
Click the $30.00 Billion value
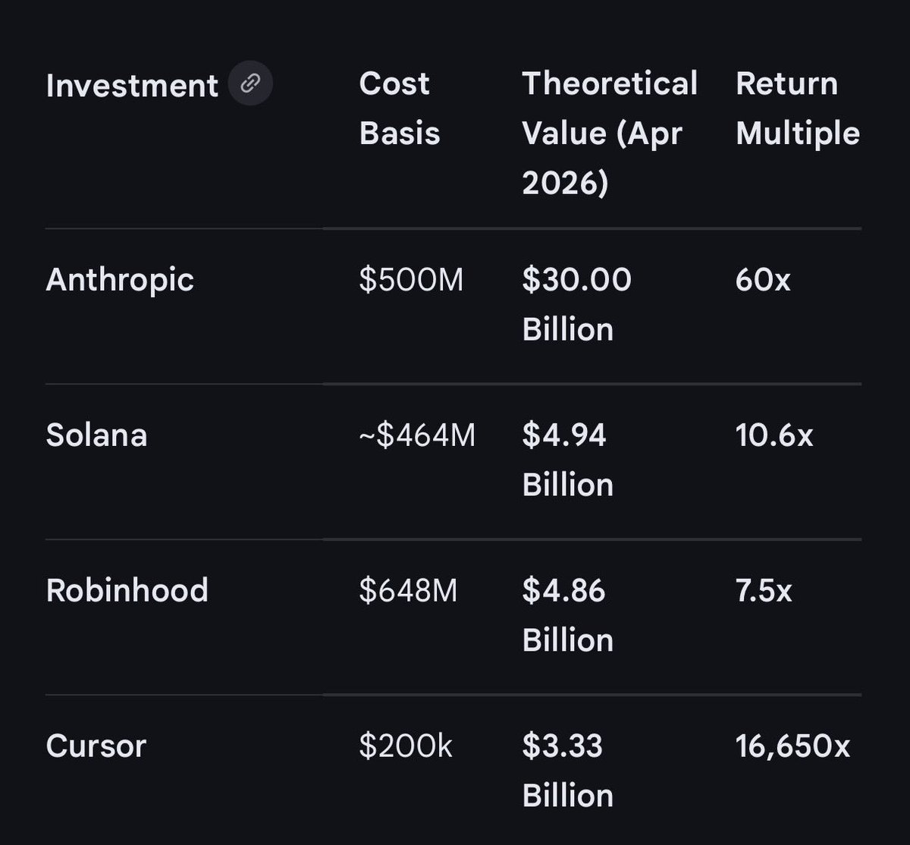pos(576,304)
